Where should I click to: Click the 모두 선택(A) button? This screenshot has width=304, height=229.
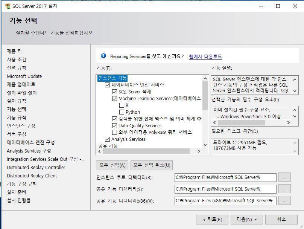pos(112,165)
